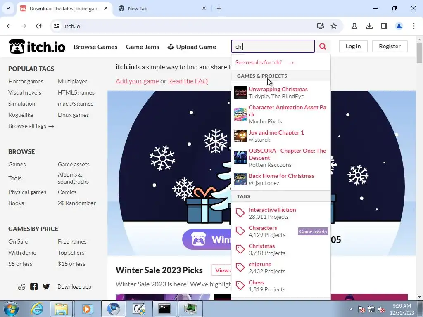Bookmark this page with the star

point(334,26)
